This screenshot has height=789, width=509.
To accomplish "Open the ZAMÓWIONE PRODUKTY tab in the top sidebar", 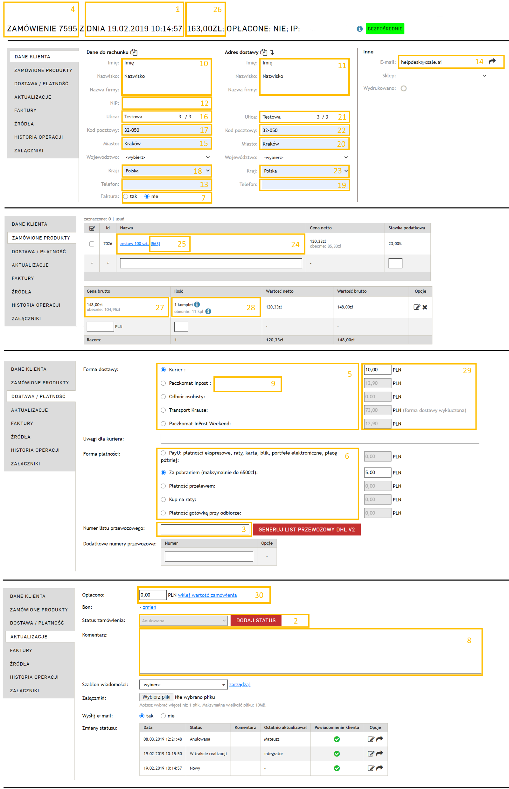I will point(43,70).
